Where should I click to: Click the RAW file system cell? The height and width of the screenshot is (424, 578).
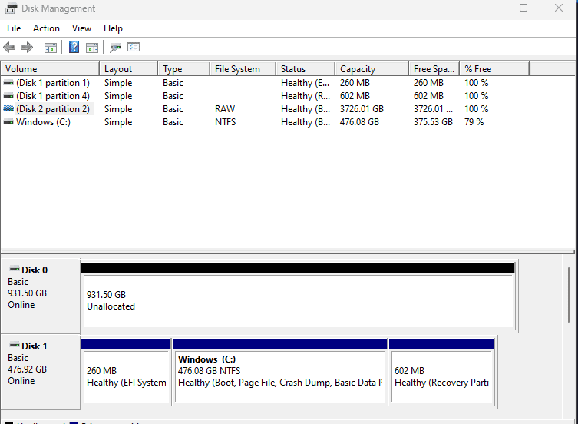225,109
